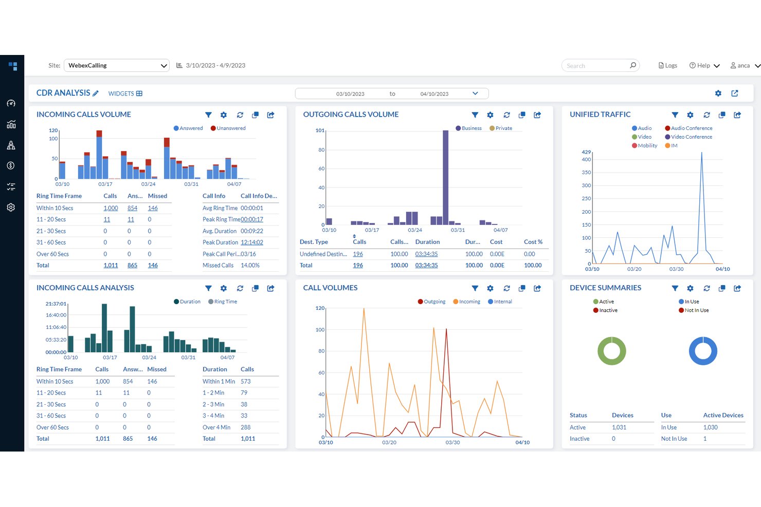Expand the WebexCalling site dropdown
Image resolution: width=761 pixels, height=507 pixels.
point(117,65)
